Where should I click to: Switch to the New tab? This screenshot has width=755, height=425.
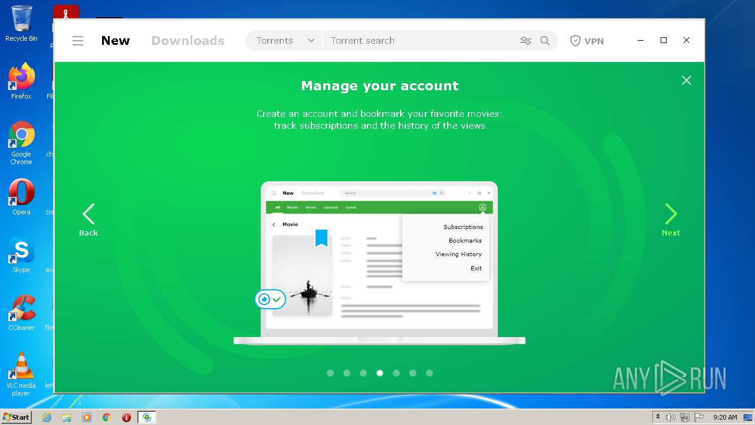[116, 41]
